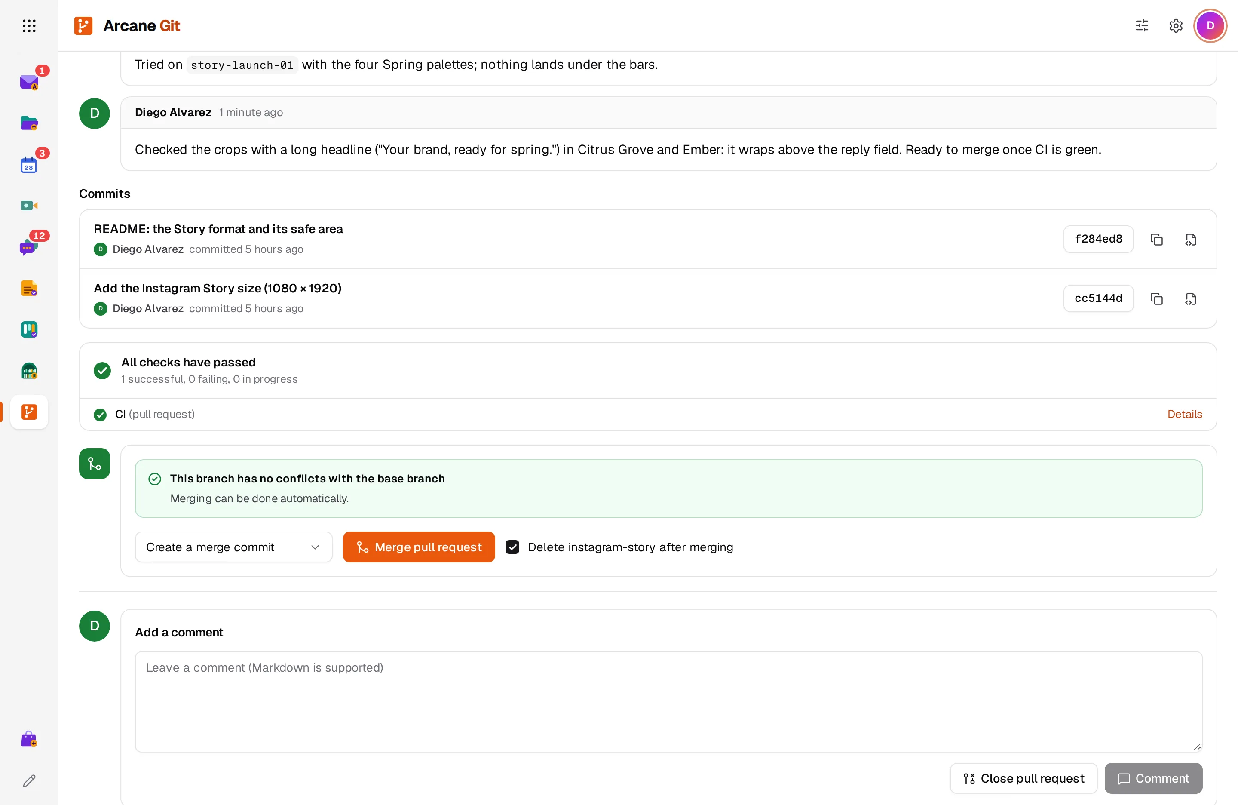Click Diego Alvarez name on latest comment
Screen dimensions: 1238x805
(x=173, y=112)
